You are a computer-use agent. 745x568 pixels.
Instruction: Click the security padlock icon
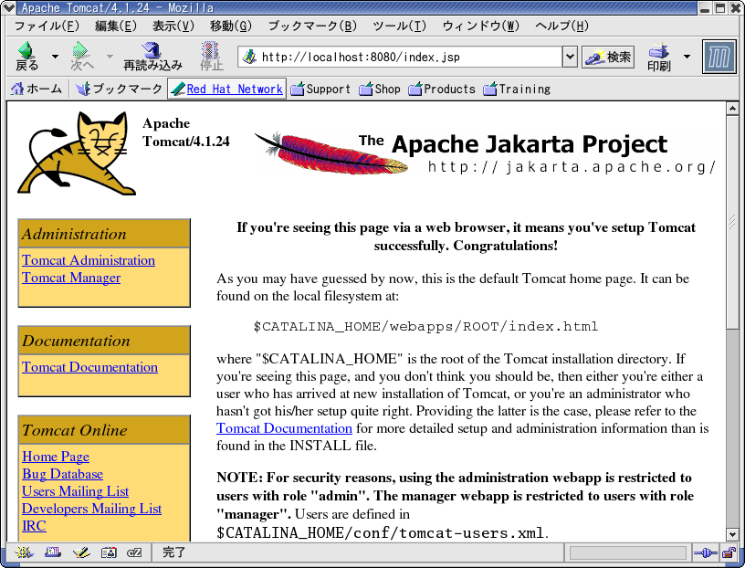[x=729, y=552]
